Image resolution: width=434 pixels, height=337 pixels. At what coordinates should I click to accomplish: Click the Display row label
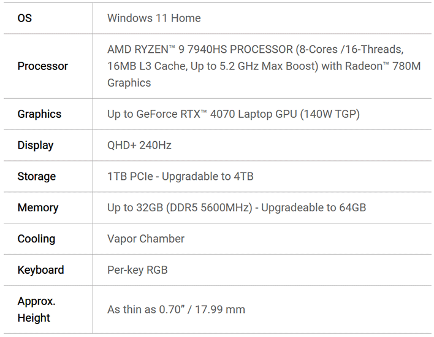point(36,145)
